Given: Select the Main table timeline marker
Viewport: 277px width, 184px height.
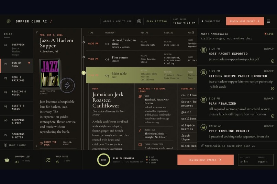Looking at the screenshot, I should [x=84, y=73].
